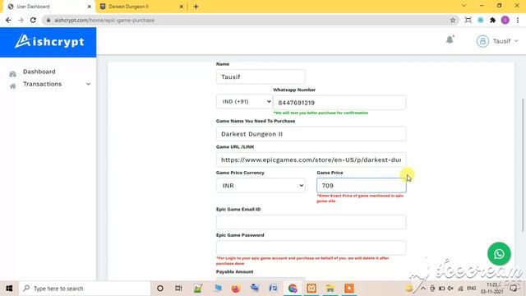Open the IND (+91) country code dropdown
Image resolution: width=526 pixels, height=296 pixels.
pyautogui.click(x=244, y=101)
